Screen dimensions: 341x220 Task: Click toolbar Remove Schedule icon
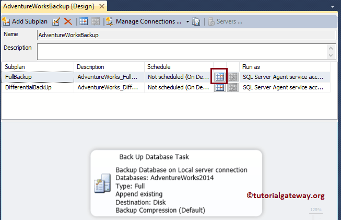(x=96, y=21)
